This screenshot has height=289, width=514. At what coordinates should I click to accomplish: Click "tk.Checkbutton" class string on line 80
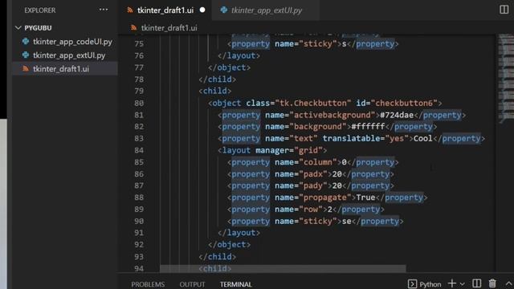(x=313, y=104)
